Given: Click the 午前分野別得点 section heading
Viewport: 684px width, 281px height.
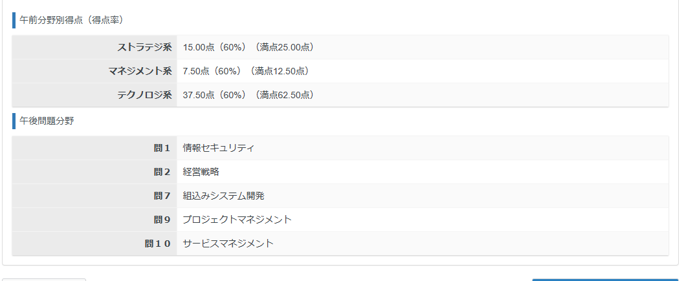Looking at the screenshot, I should [71, 21].
